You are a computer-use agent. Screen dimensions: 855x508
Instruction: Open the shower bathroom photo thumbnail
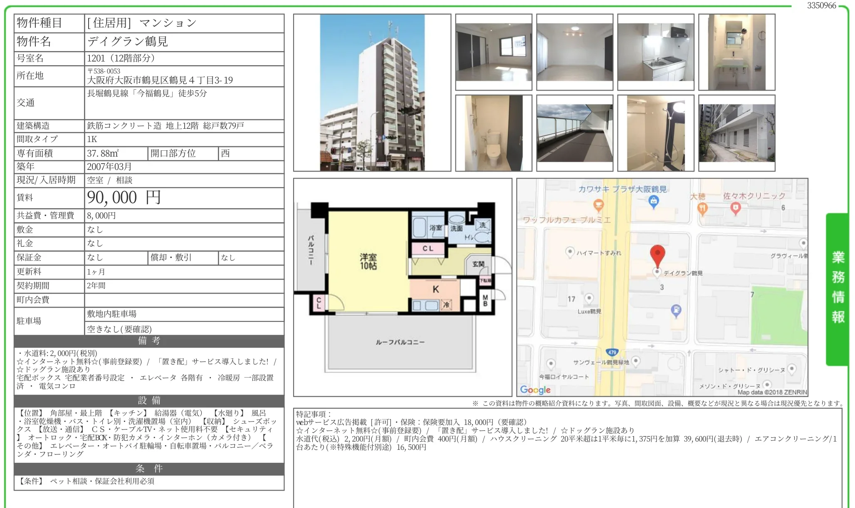[655, 133]
